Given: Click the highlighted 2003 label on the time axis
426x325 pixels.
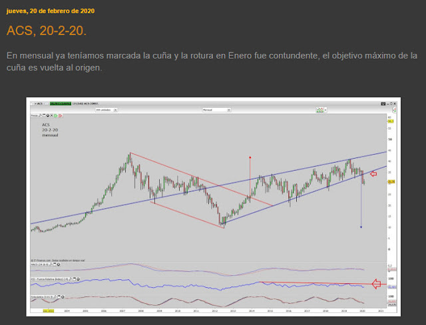Looking at the screenshot, I should (49, 311).
